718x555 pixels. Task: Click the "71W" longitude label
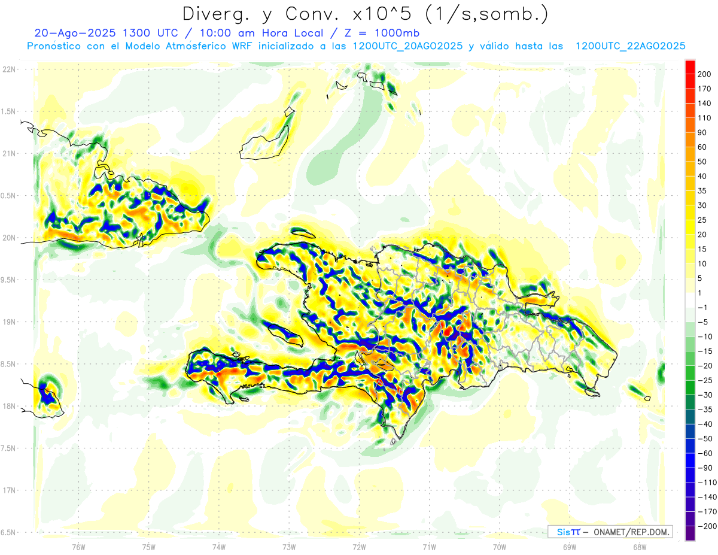point(429,547)
